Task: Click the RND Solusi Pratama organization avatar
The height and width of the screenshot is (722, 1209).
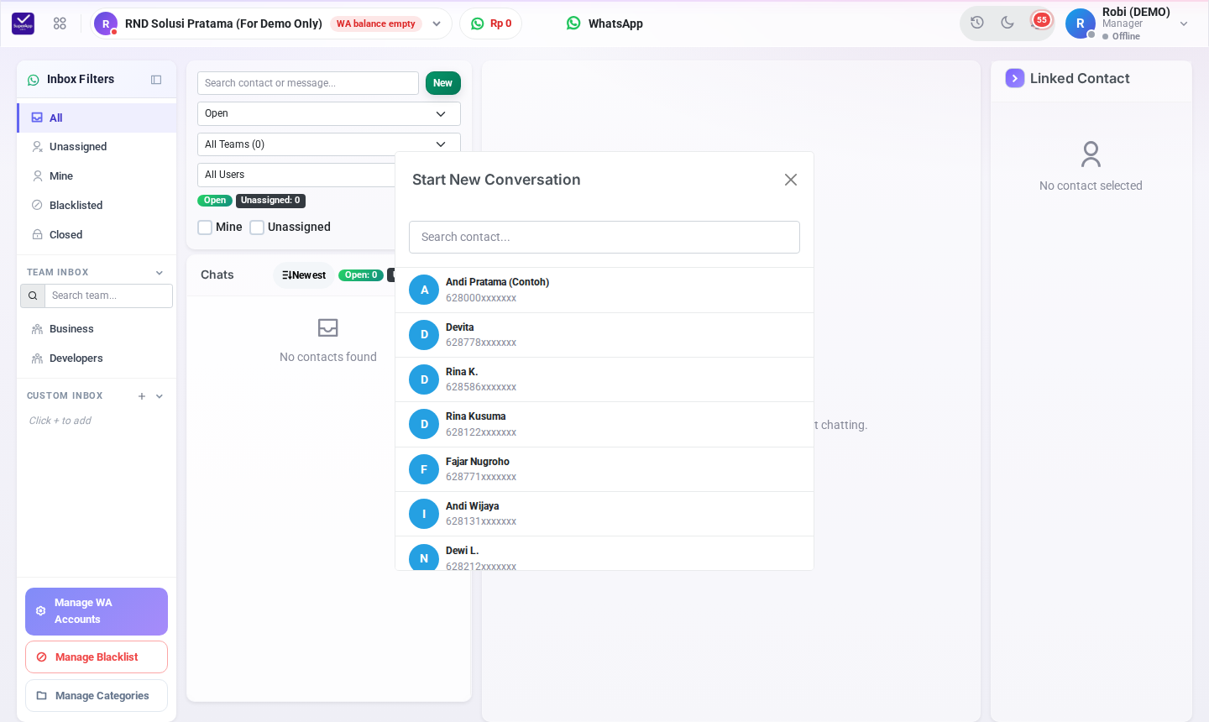Action: (x=106, y=24)
